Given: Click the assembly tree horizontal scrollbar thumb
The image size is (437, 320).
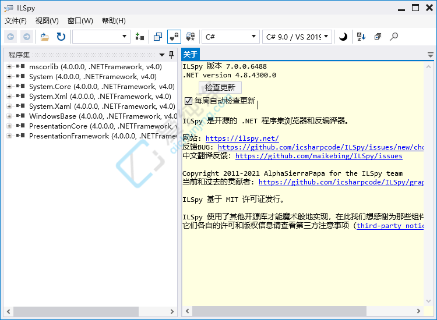Looking at the screenshot, I should tap(76, 311).
